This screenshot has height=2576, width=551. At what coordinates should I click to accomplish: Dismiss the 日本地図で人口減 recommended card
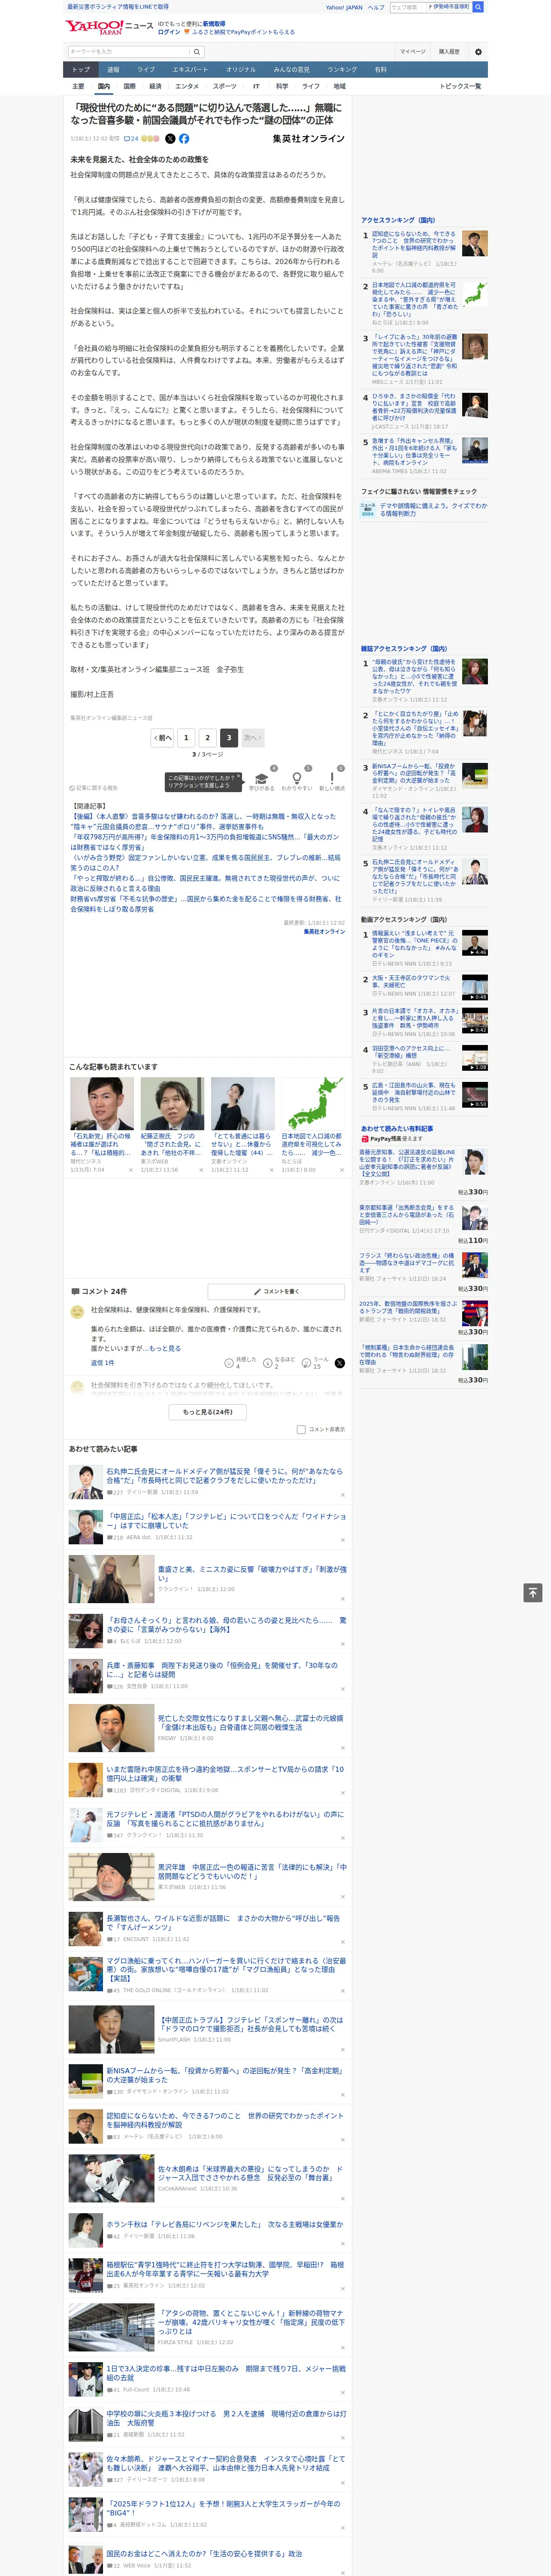pyautogui.click(x=341, y=1169)
